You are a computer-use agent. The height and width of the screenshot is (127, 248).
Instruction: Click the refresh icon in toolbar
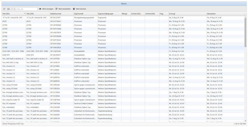pos(4,9)
